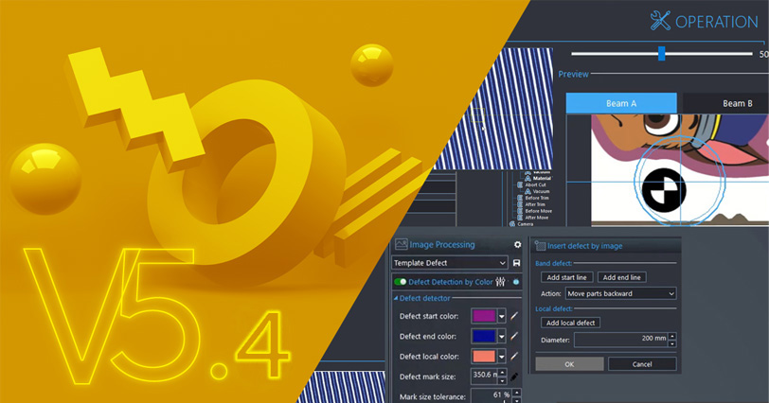Image resolution: width=769 pixels, height=403 pixels.
Task: Click the After Move event icon
Action: point(520,218)
